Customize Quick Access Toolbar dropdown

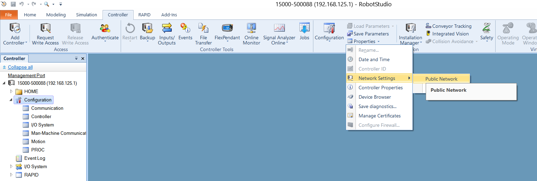pos(61,4)
